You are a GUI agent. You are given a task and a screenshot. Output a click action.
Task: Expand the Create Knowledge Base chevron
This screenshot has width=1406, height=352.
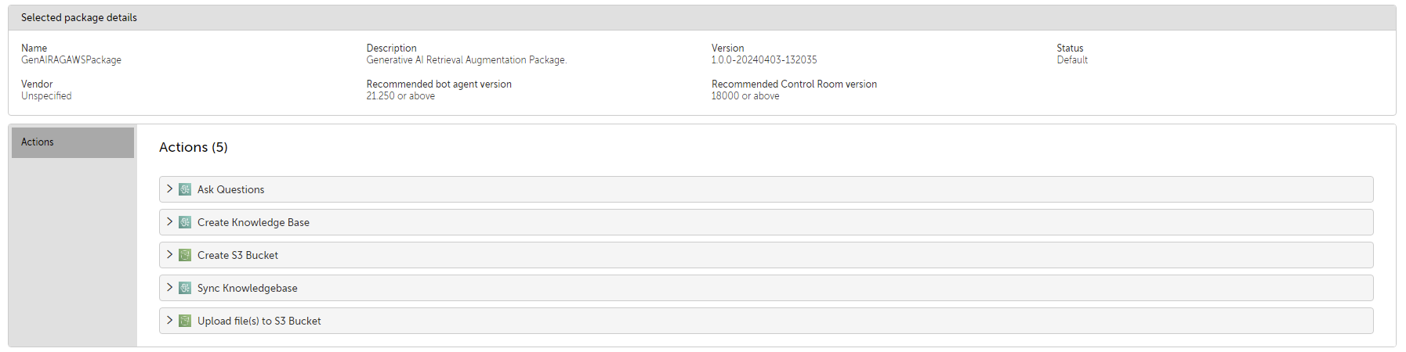click(x=169, y=222)
